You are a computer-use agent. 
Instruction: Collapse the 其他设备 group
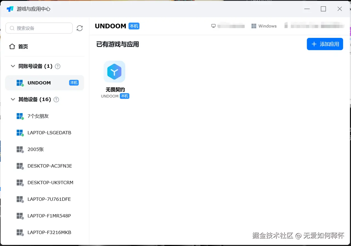(13, 99)
